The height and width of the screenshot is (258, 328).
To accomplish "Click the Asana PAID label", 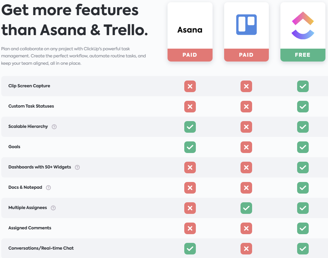I will [190, 55].
